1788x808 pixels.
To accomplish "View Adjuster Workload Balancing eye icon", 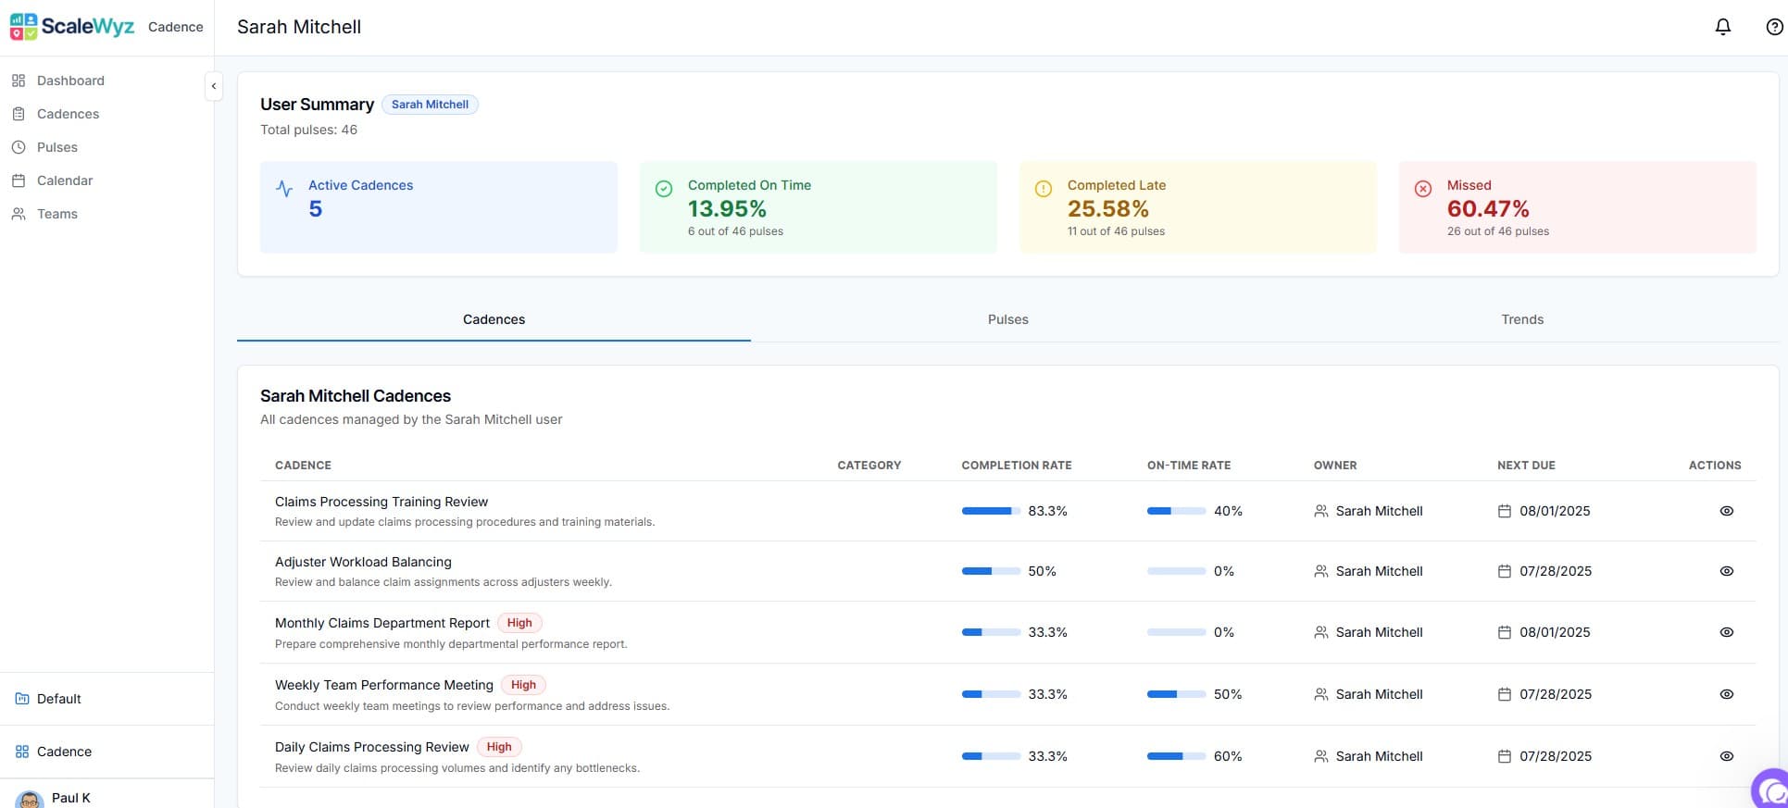I will click(x=1726, y=571).
